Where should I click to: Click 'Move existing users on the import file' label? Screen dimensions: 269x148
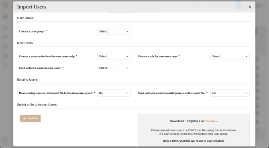click(56, 93)
